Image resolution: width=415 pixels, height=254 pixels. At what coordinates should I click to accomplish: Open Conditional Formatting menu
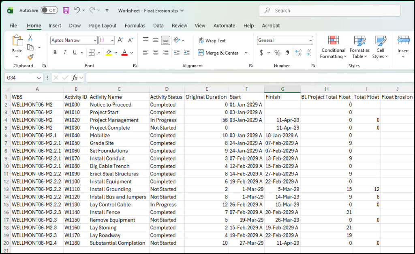[x=333, y=47]
